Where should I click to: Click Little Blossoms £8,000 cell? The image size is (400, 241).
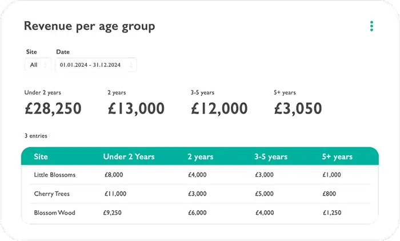pos(114,175)
